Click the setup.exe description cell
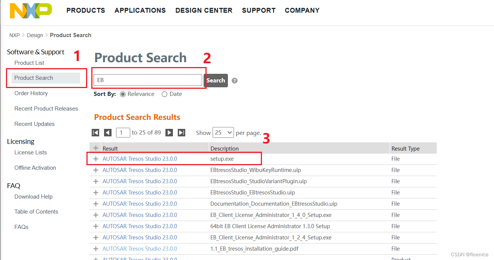494x260 pixels. pos(222,159)
